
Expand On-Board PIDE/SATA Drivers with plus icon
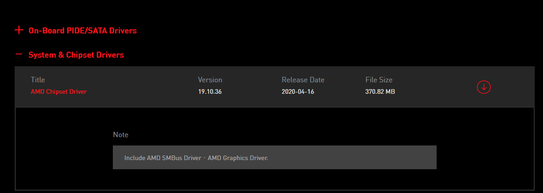click(19, 30)
